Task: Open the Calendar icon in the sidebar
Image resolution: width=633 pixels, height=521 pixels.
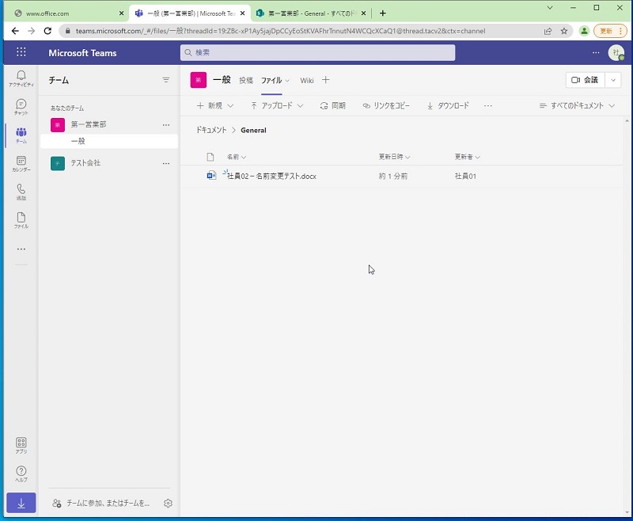Action: click(21, 164)
